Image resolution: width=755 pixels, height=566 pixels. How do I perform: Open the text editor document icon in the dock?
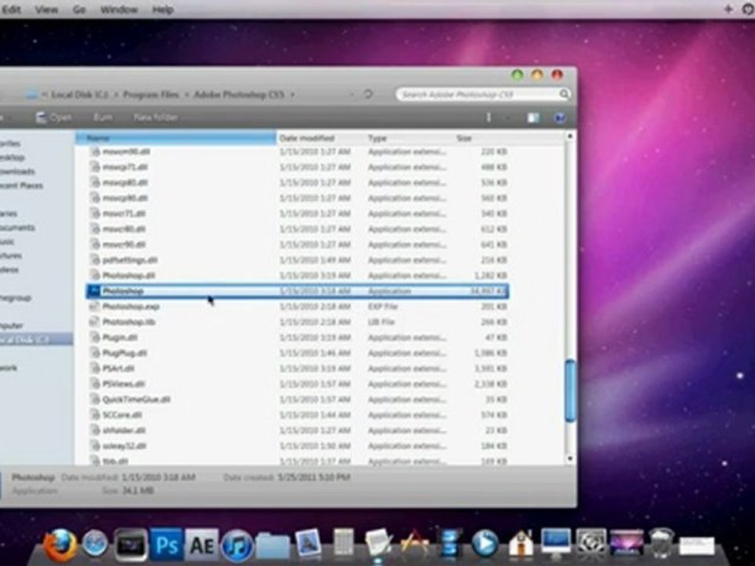click(x=378, y=544)
